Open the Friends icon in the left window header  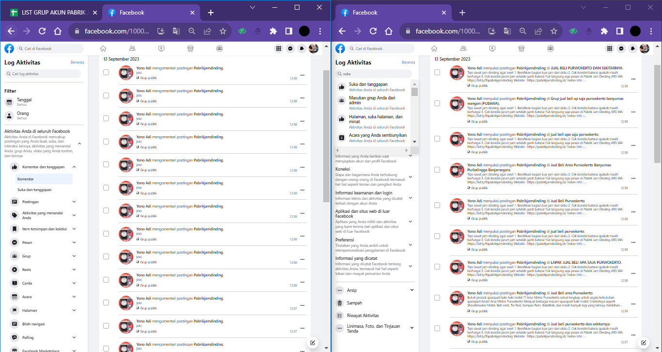(x=132, y=48)
